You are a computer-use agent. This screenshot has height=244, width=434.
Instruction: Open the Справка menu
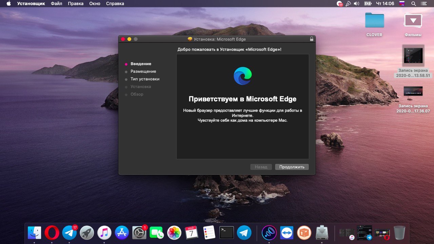point(115,4)
